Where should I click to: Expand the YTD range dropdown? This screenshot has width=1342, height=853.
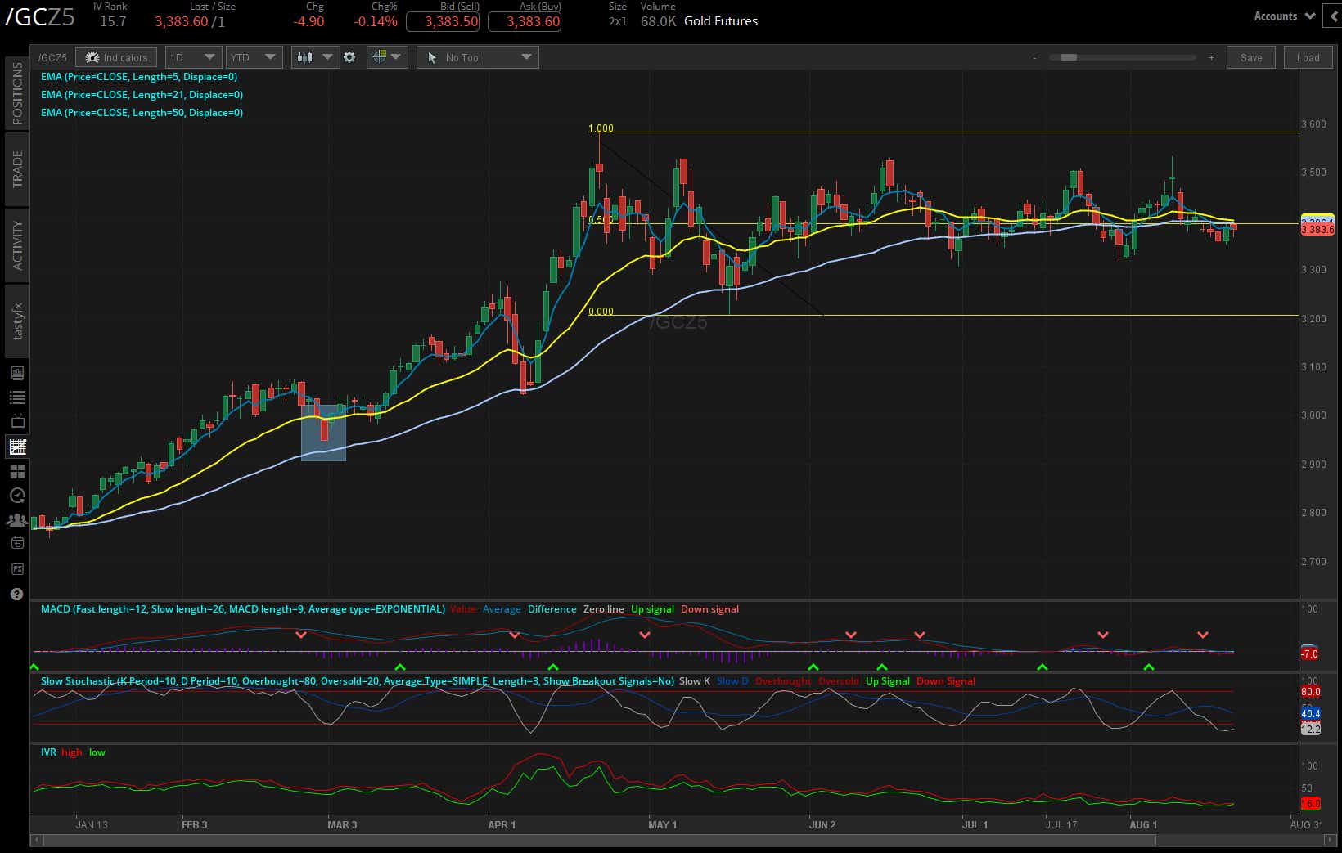(x=254, y=57)
